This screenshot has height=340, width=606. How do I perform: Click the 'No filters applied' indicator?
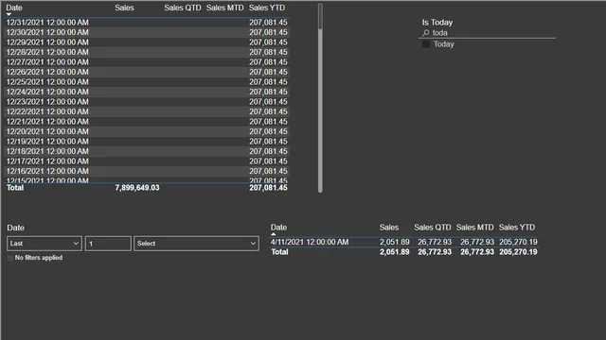38,258
